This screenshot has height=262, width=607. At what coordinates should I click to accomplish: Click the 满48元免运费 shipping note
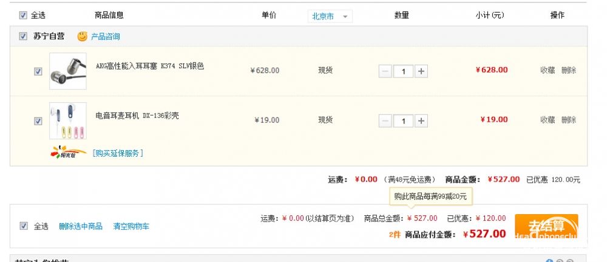coord(410,180)
